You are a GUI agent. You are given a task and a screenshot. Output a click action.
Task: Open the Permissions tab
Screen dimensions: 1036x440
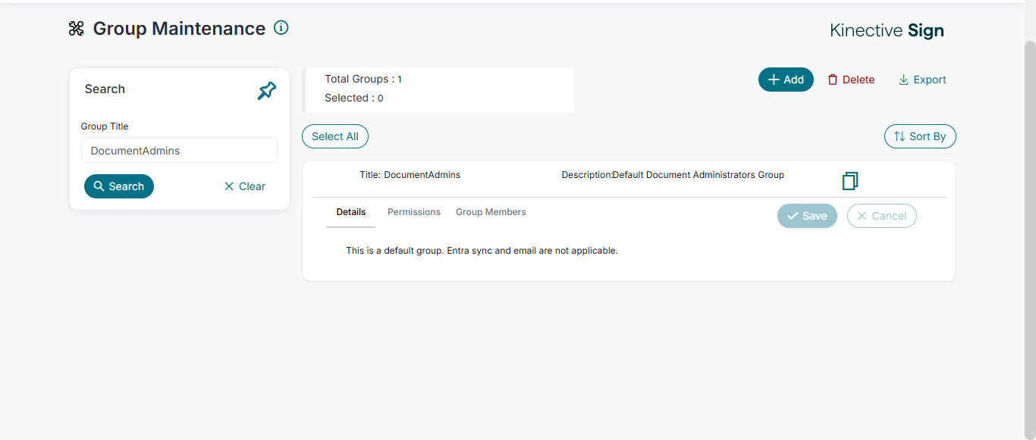414,212
